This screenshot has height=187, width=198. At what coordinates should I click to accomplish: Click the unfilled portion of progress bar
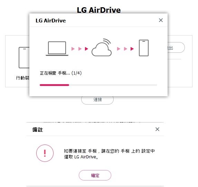(x=113, y=85)
